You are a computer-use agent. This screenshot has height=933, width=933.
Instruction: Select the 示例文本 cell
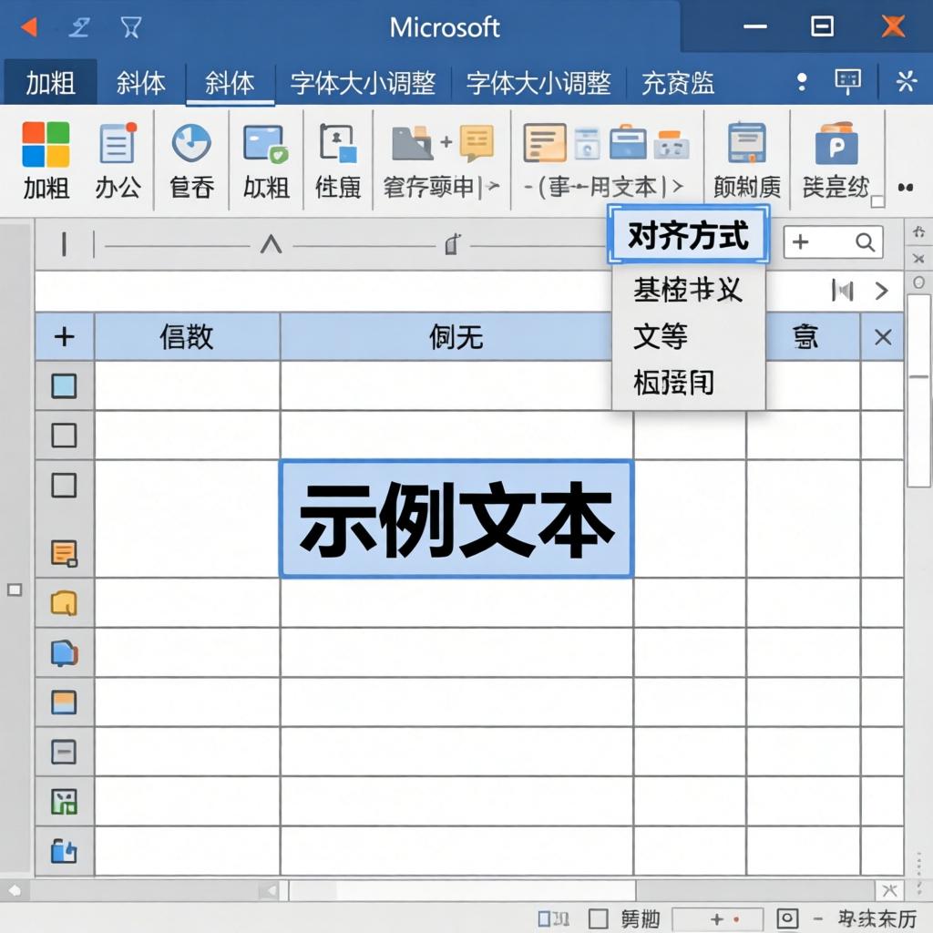pyautogui.click(x=456, y=519)
